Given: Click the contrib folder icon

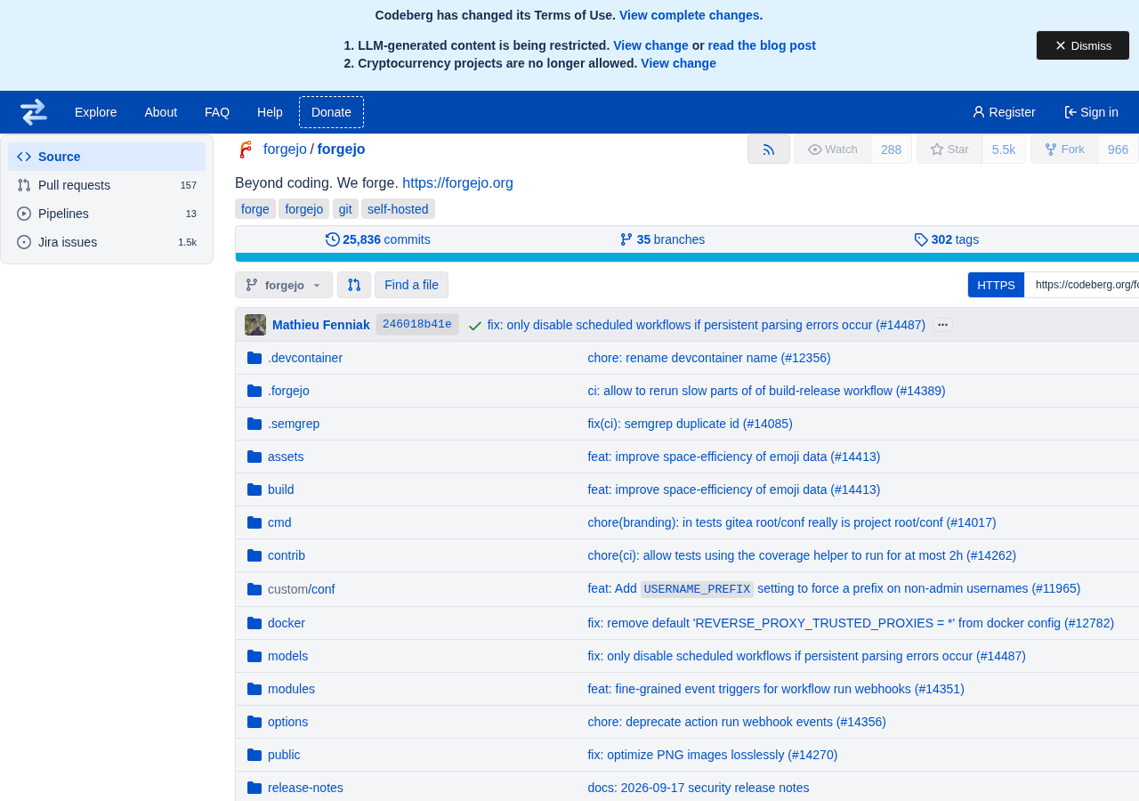Looking at the screenshot, I should pos(254,555).
